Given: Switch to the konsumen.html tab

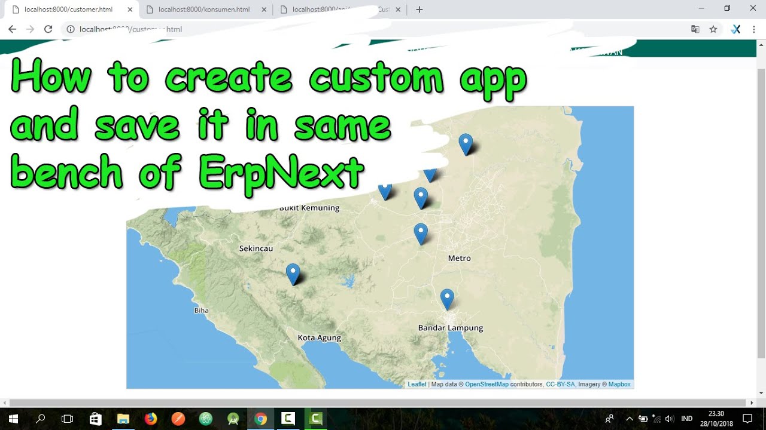Looking at the screenshot, I should point(206,10).
